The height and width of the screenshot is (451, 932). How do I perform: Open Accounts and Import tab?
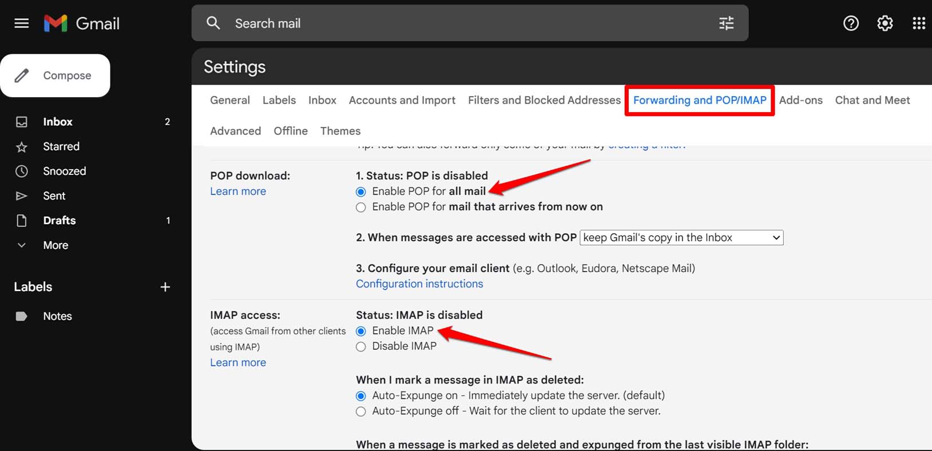tap(402, 100)
